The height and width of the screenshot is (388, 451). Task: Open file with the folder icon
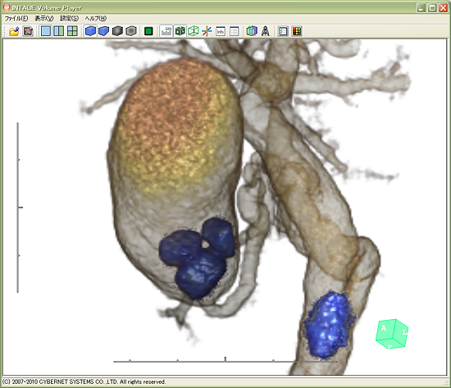click(x=14, y=31)
